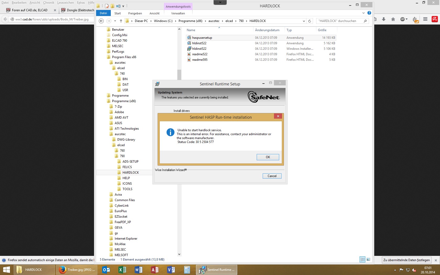Select ADS-SETUP folder in the tree
The width and height of the screenshot is (440, 275).
130,162
